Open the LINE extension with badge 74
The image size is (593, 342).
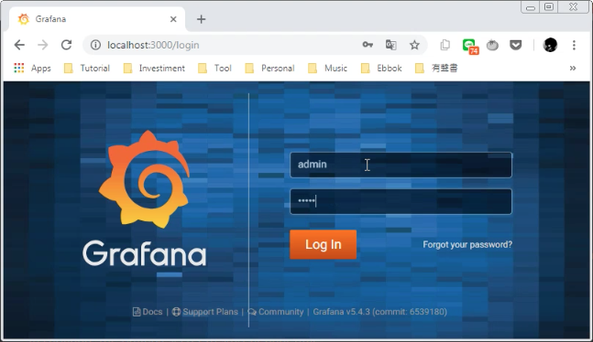470,46
